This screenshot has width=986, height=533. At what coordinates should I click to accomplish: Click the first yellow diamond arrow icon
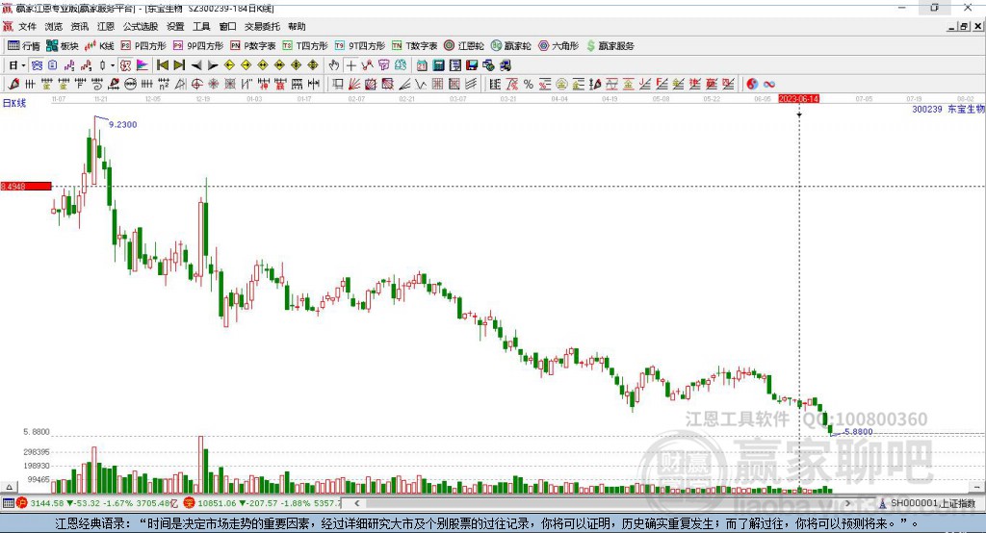[x=229, y=65]
